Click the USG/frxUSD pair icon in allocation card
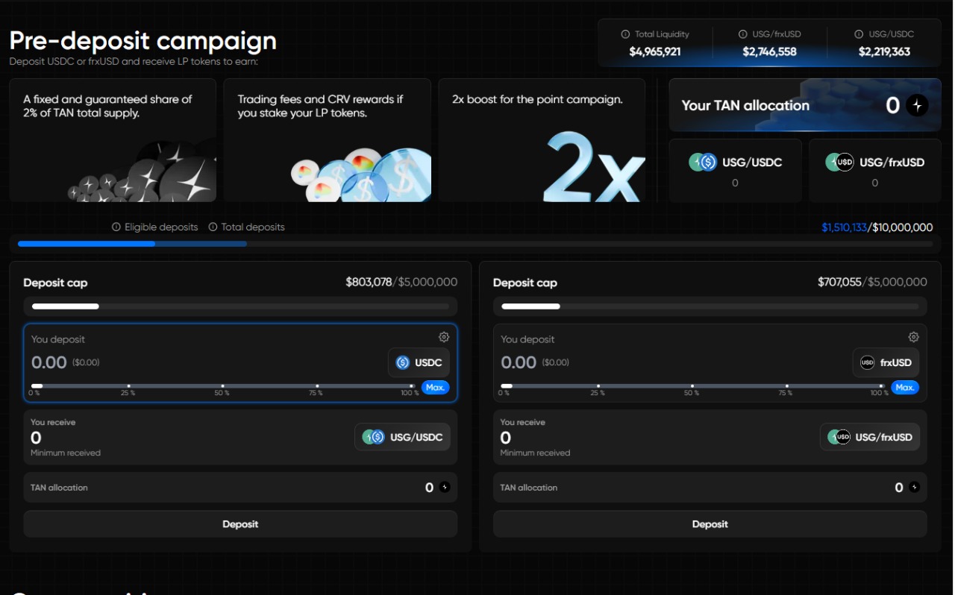The width and height of the screenshot is (955, 595). (x=839, y=162)
